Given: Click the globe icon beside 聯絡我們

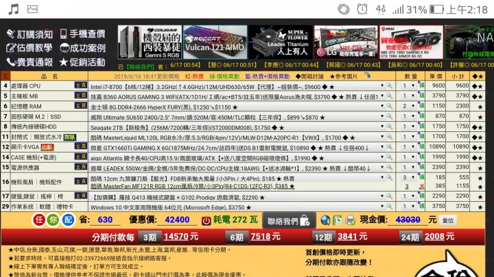Looking at the screenshot, I should pos(325,220).
